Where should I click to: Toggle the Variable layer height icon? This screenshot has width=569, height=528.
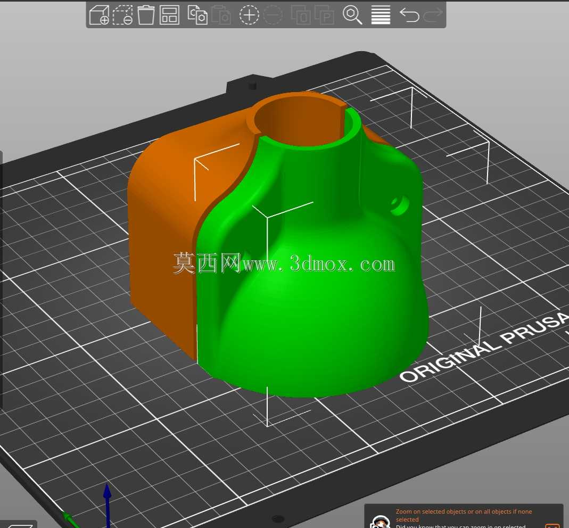click(381, 15)
